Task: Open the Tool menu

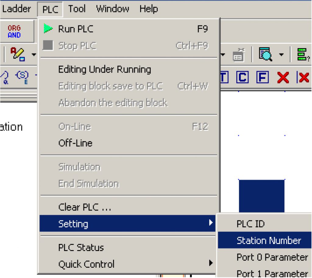Action: tap(77, 9)
